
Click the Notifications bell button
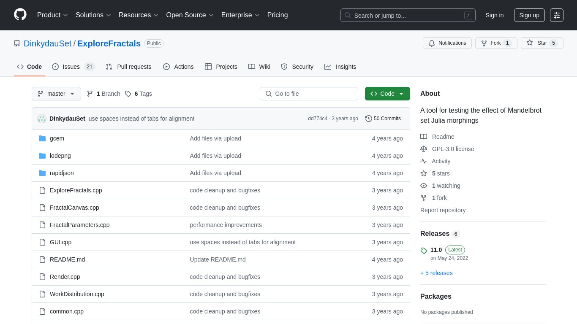tap(447, 43)
